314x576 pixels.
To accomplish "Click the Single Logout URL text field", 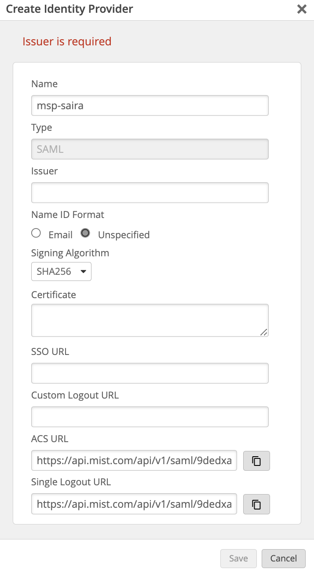I will tap(134, 504).
